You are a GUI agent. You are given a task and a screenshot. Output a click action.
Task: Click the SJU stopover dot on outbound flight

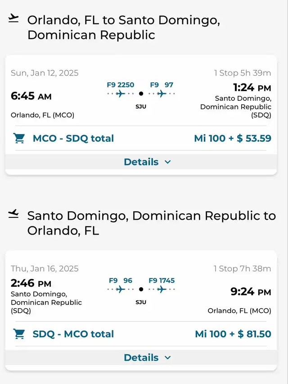pyautogui.click(x=141, y=94)
